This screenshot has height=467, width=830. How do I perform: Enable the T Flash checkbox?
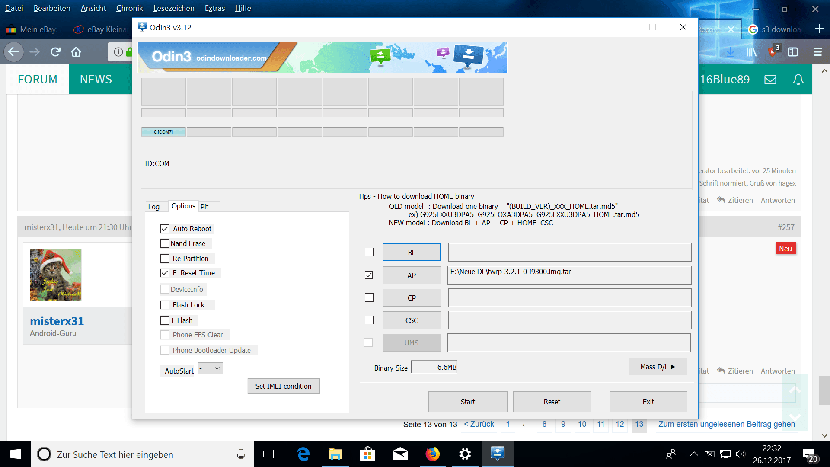(x=165, y=320)
